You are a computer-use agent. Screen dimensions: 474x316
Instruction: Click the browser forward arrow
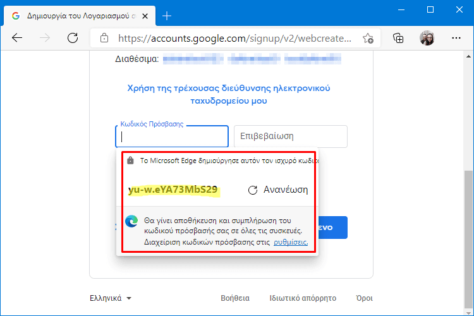pos(45,38)
